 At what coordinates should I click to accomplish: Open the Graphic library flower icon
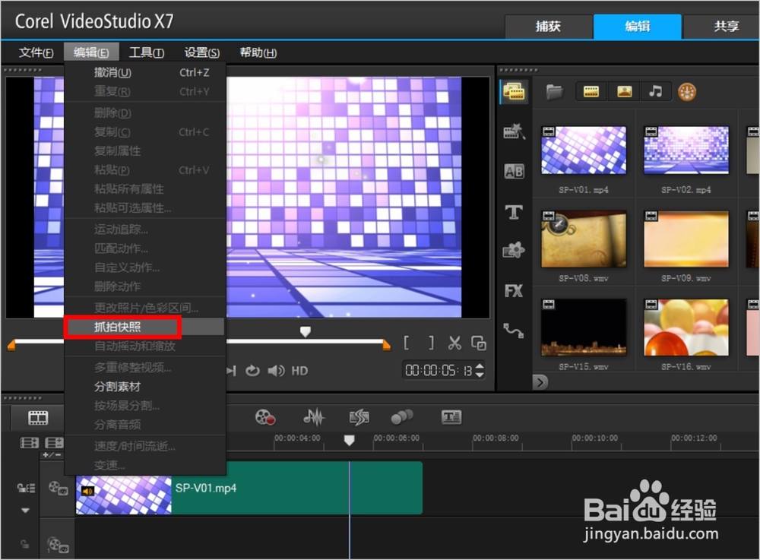514,250
